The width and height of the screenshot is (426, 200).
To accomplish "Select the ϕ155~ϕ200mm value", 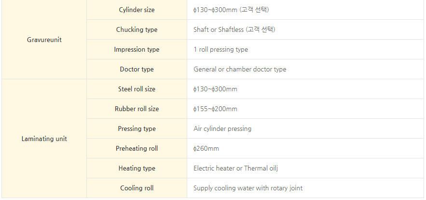I will tap(215, 109).
